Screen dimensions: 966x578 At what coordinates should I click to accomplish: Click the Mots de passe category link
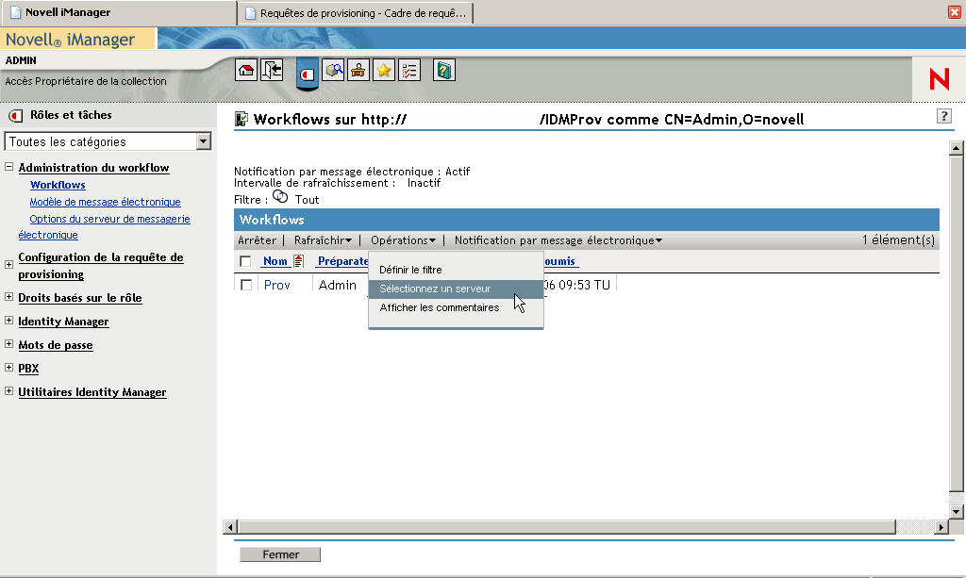point(56,345)
